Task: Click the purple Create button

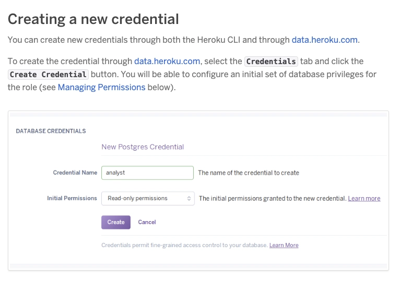Action: click(x=116, y=222)
